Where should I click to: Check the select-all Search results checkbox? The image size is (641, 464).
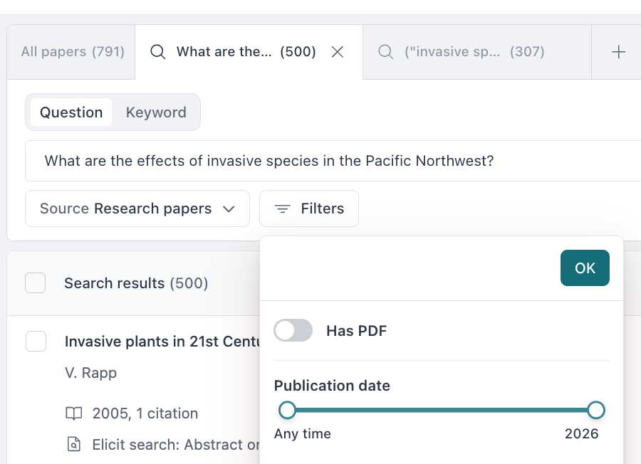pyautogui.click(x=36, y=283)
